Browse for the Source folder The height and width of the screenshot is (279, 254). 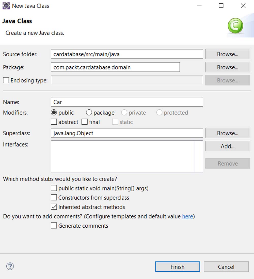228,54
